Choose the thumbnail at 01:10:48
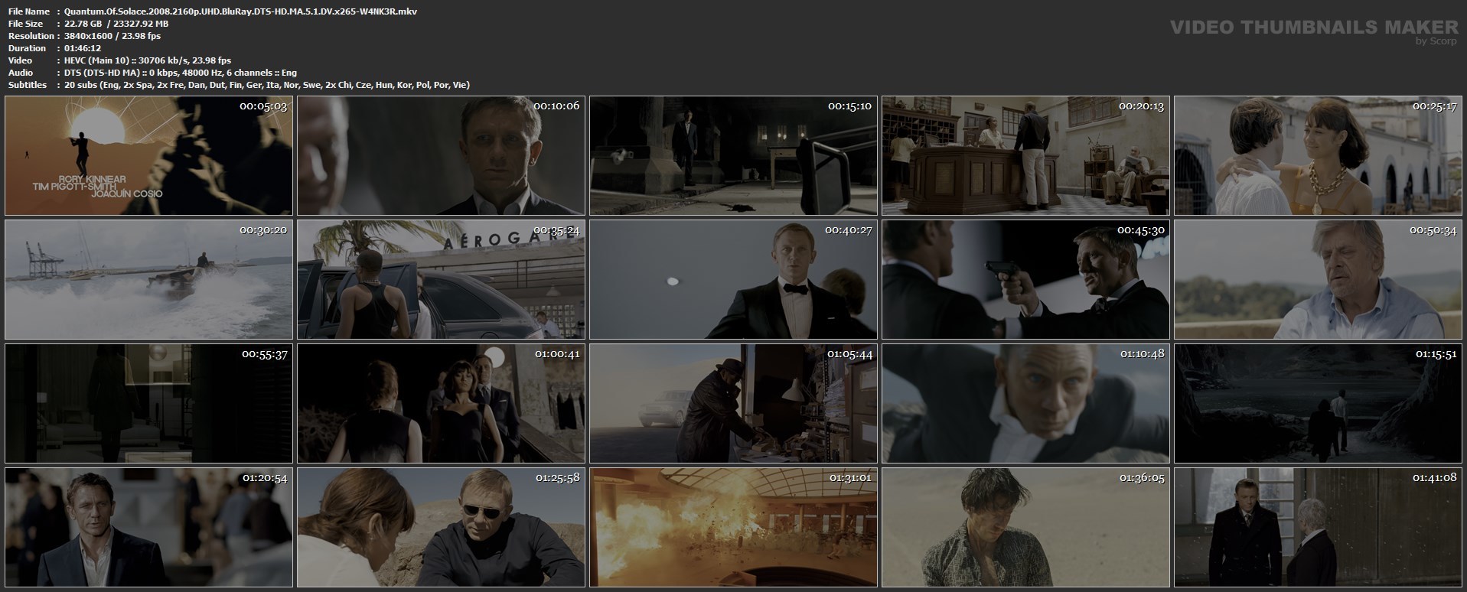The height and width of the screenshot is (592, 1467). (x=1025, y=403)
